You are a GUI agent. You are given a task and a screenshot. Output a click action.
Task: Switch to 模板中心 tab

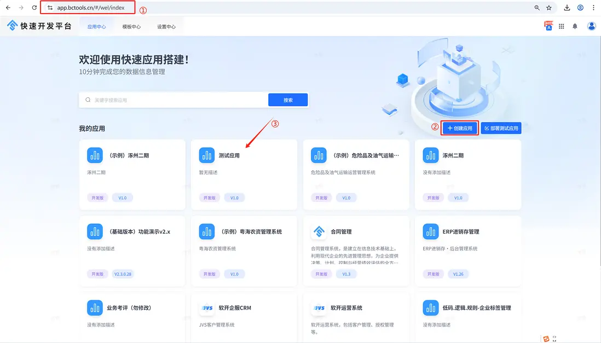click(131, 26)
